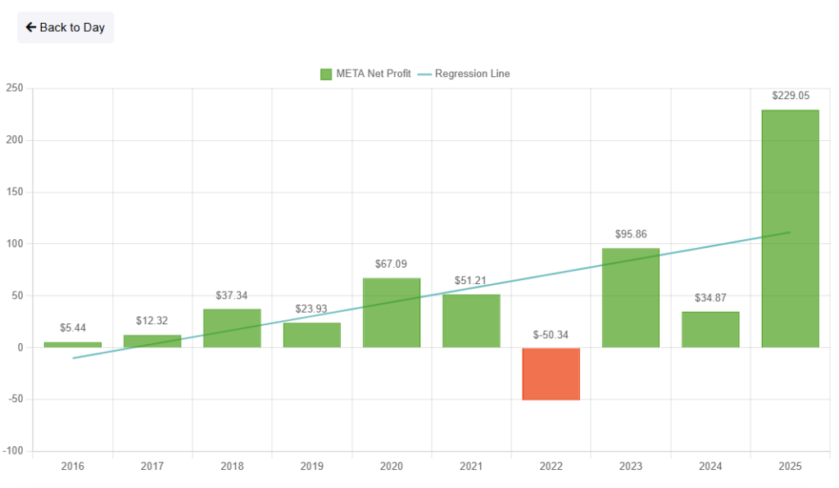
Task: Click the tall 2025 bar
Action: point(791,228)
